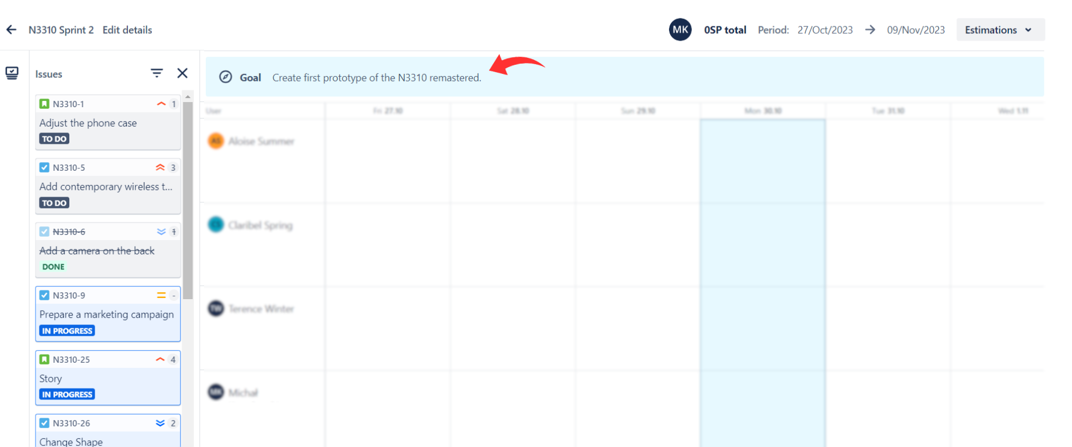Open Add a camera on the back

pos(97,250)
